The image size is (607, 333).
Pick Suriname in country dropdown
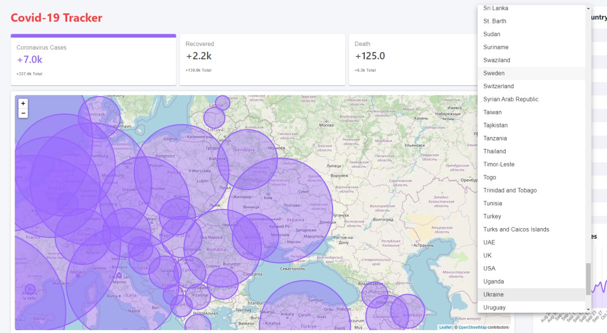531,47
